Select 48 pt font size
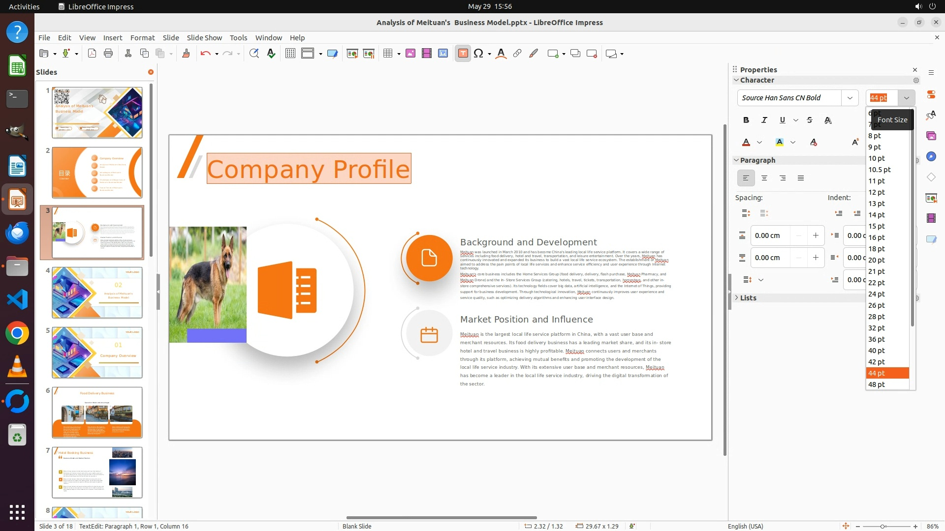 (x=877, y=384)
